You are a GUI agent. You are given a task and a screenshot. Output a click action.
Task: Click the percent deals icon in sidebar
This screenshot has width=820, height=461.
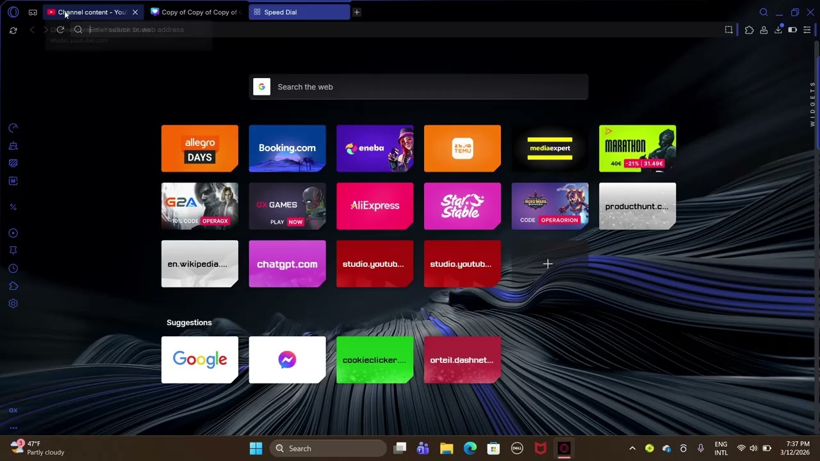(13, 207)
